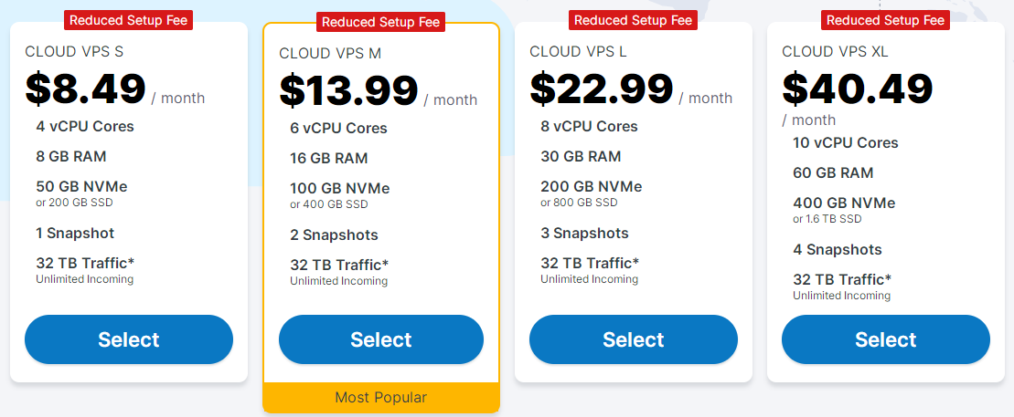The height and width of the screenshot is (417, 1014).
Task: Click the CLOUD VPS XL plan title
Action: pos(835,52)
